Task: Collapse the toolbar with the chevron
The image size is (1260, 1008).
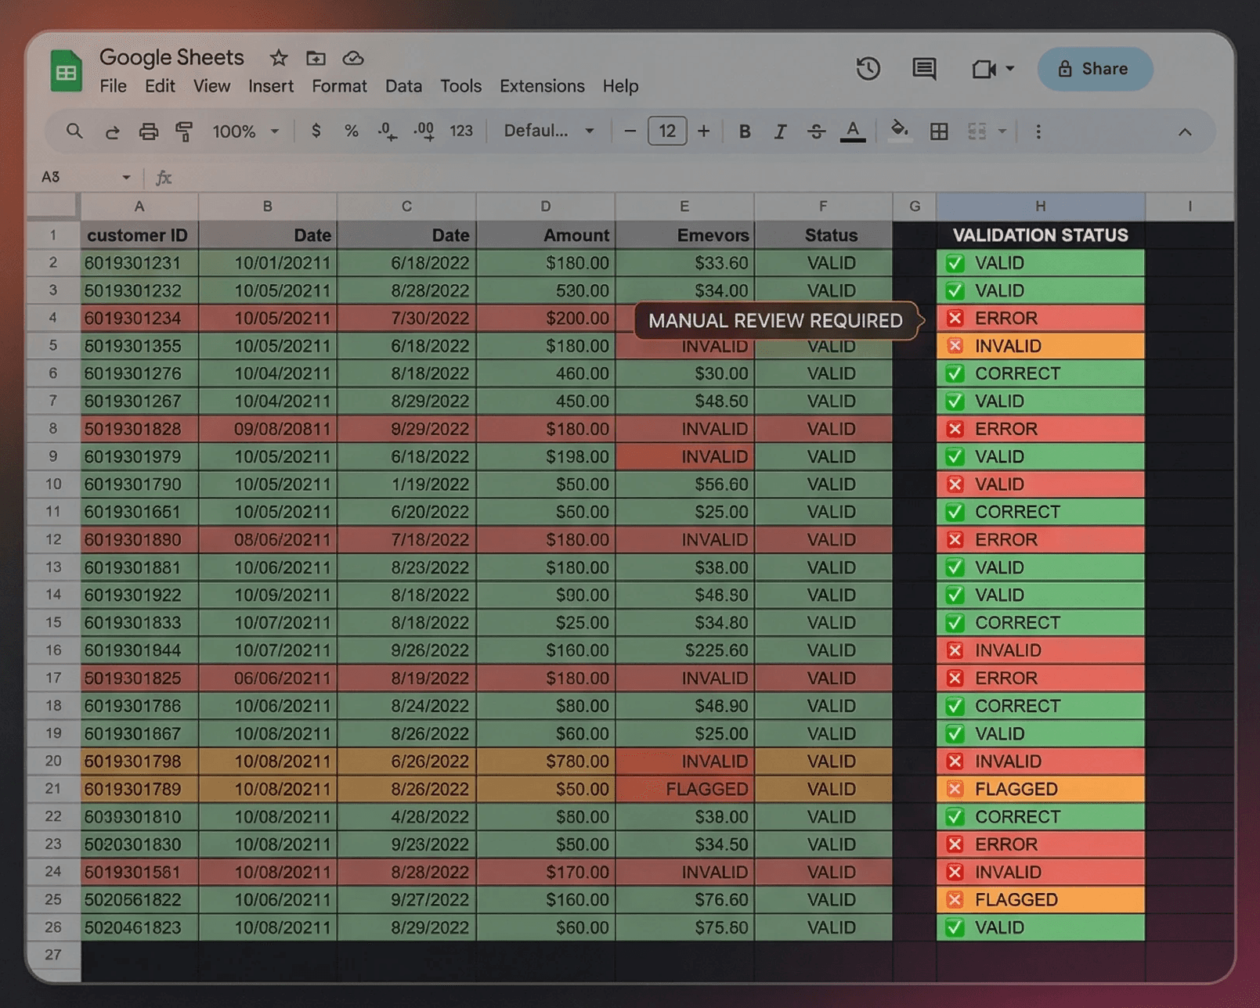Action: pos(1185,131)
